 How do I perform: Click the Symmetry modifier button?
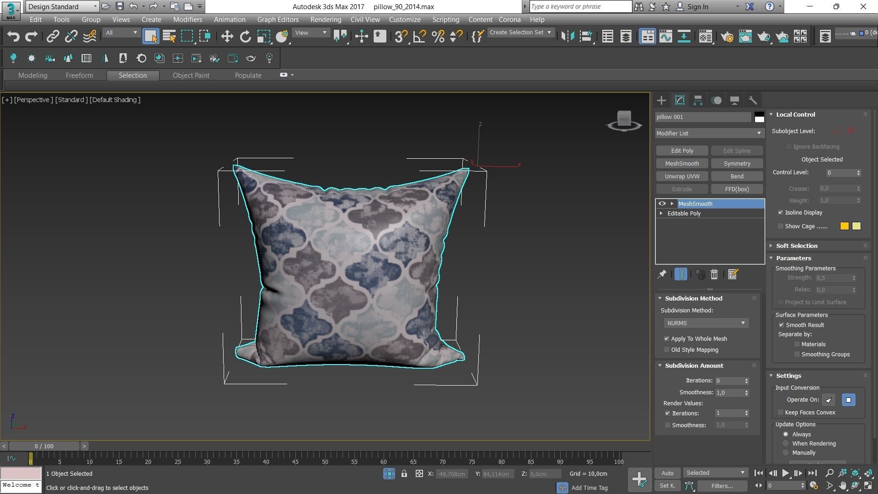pyautogui.click(x=737, y=164)
